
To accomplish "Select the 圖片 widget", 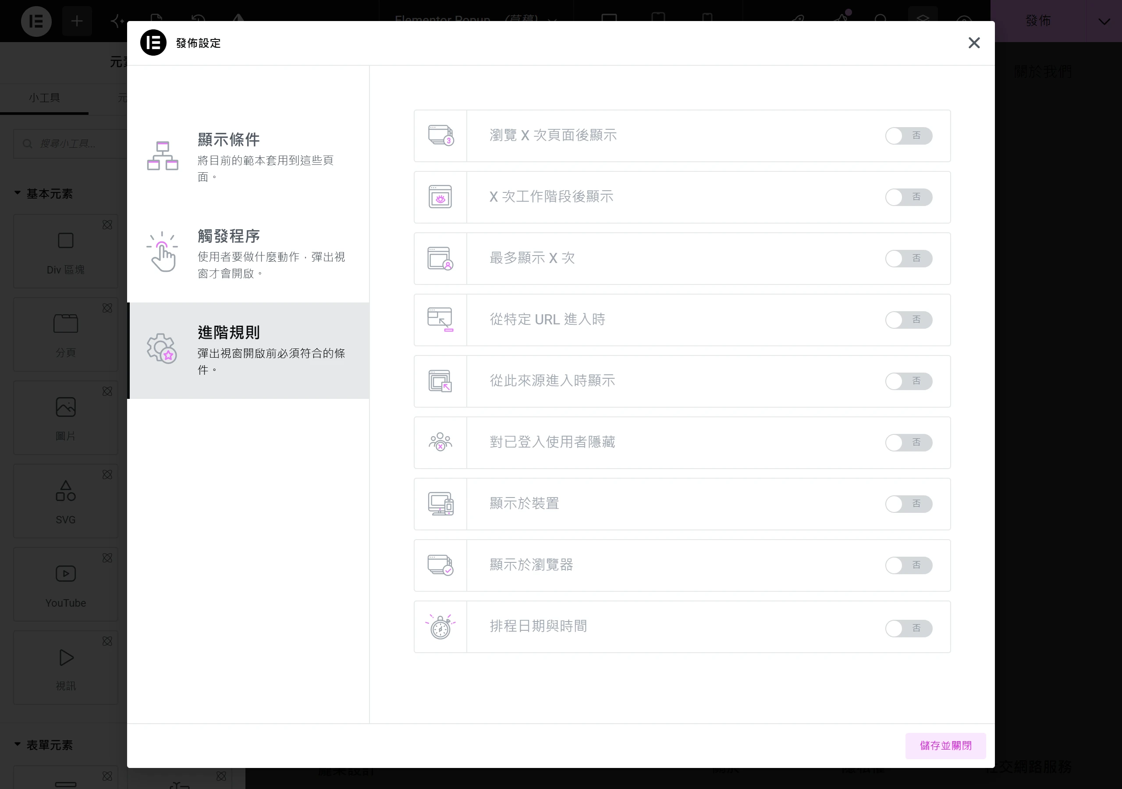I will pyautogui.click(x=65, y=417).
